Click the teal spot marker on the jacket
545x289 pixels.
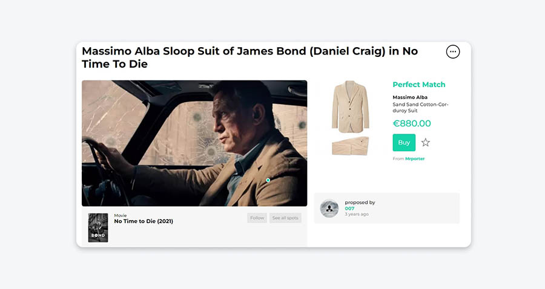click(x=268, y=180)
